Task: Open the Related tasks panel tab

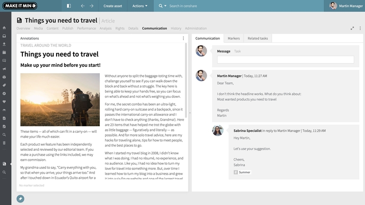Action: coord(258,38)
